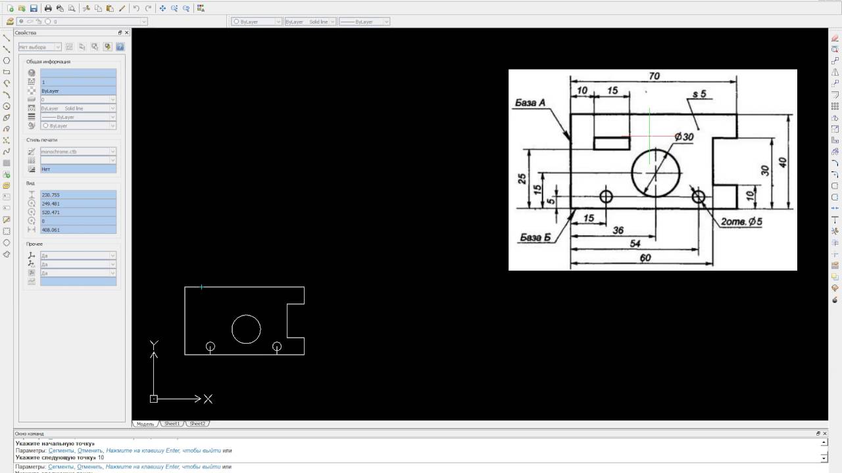This screenshot has width=842, height=473.
Task: Undock the Свойства panel
Action: [x=120, y=32]
